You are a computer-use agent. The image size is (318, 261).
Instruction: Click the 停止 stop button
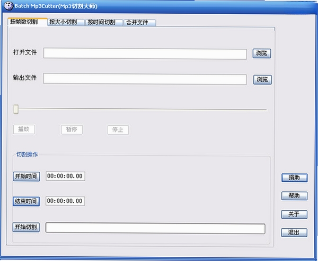[118, 130]
